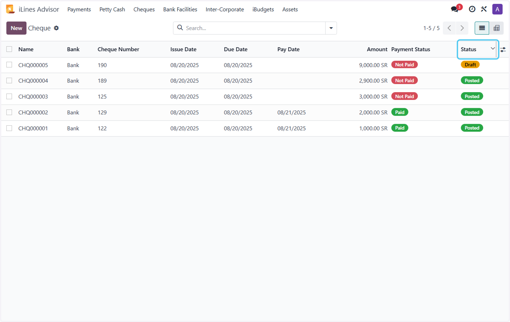Viewport: 510px width, 322px height.
Task: Sort by the Bank column header
Action: [73, 49]
